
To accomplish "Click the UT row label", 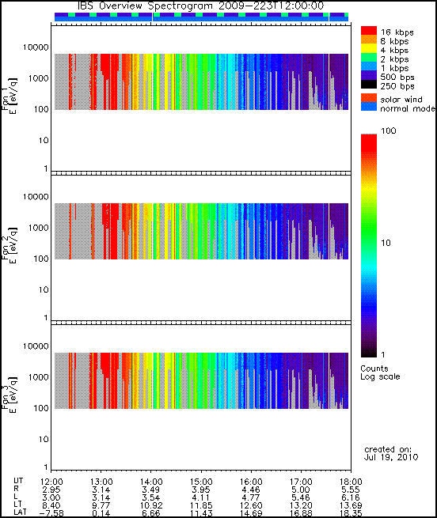I will (x=18, y=480).
